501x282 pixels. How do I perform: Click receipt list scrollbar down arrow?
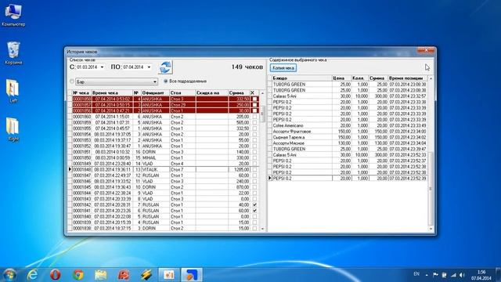[263, 229]
